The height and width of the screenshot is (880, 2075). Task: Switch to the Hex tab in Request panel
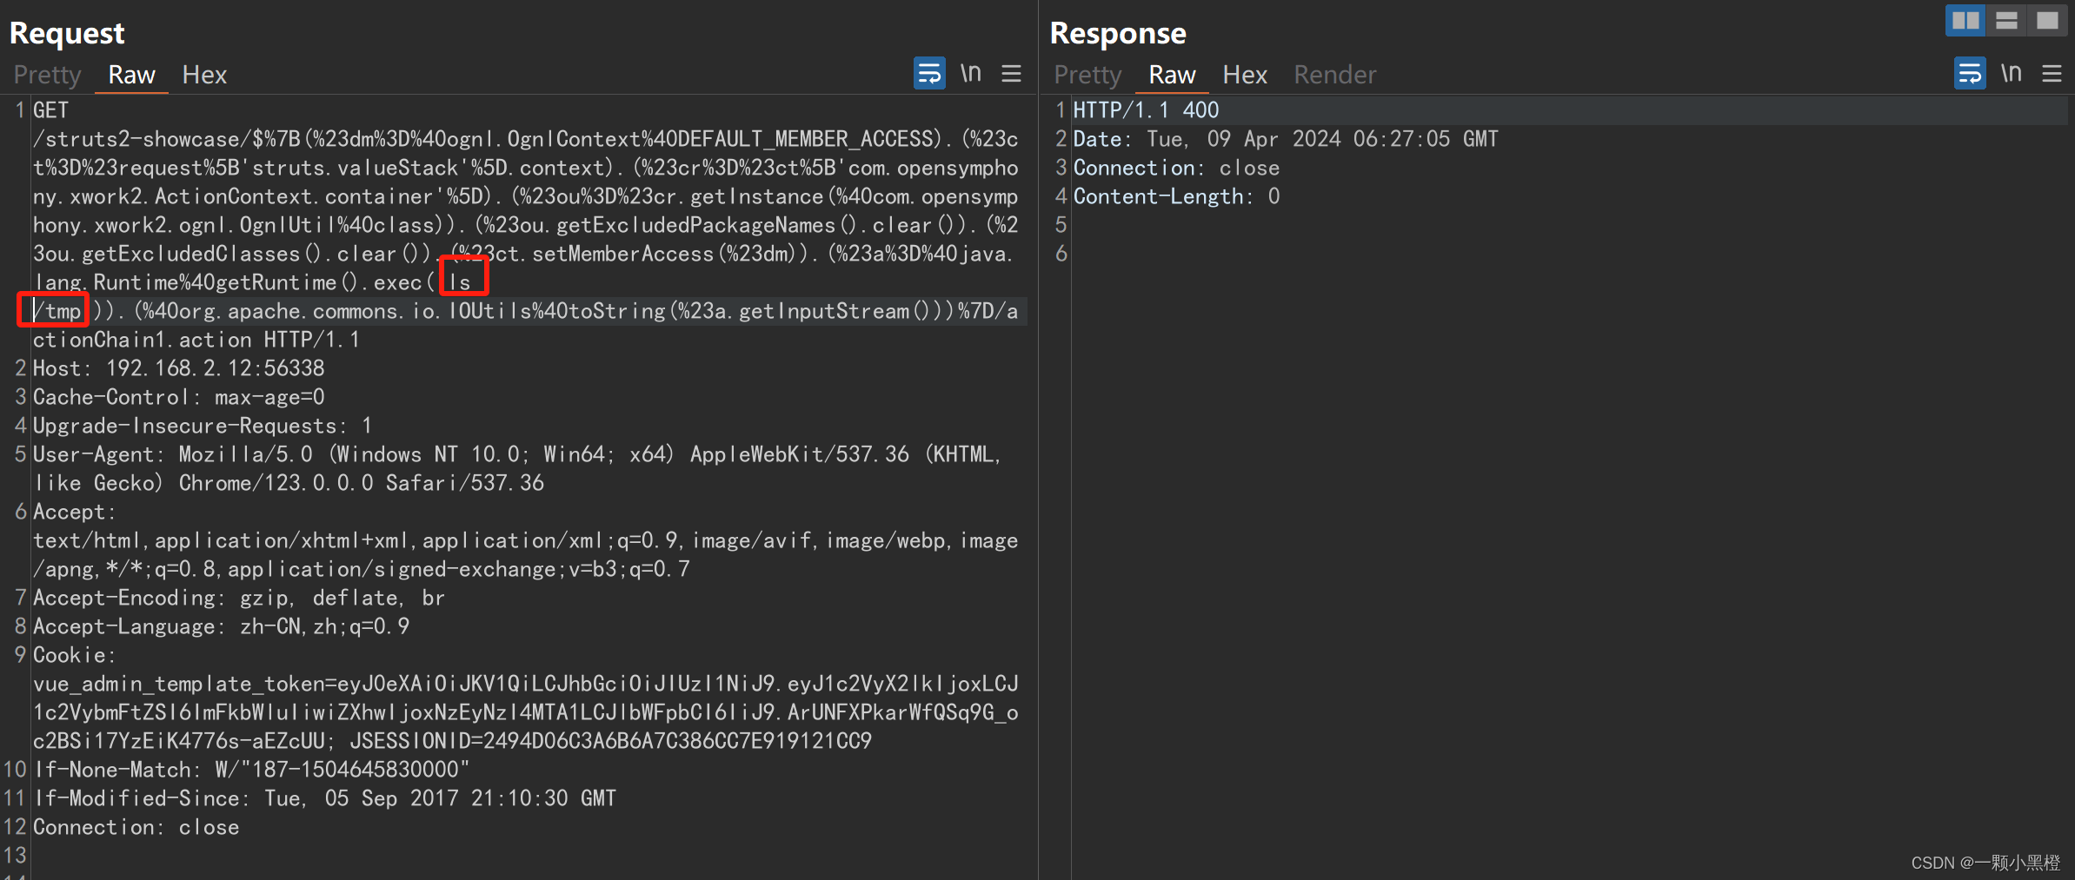click(204, 75)
